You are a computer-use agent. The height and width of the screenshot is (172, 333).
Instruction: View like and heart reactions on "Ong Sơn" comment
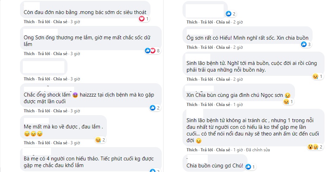(152, 51)
